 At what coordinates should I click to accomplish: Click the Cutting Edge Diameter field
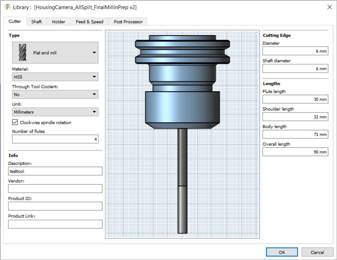click(295, 51)
